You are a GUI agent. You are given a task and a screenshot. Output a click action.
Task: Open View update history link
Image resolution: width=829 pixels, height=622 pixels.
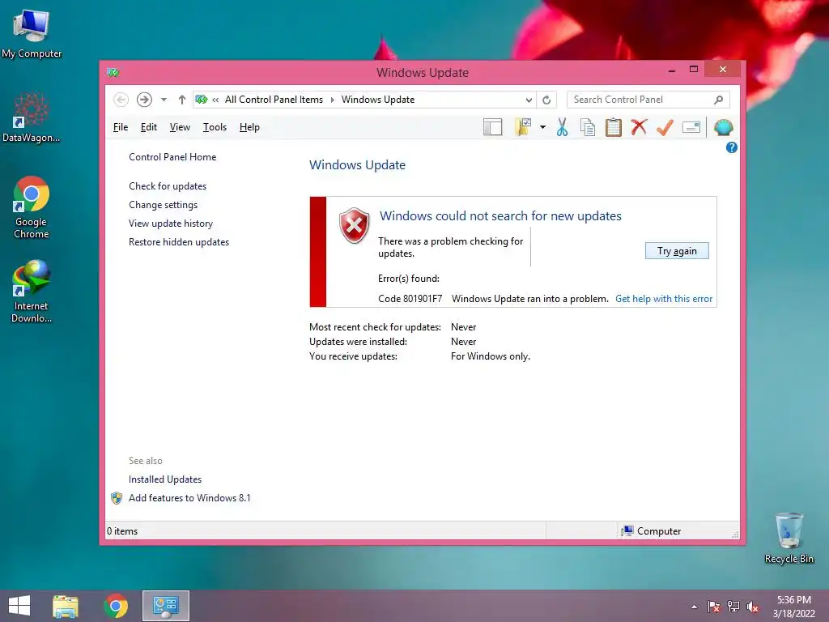171,224
